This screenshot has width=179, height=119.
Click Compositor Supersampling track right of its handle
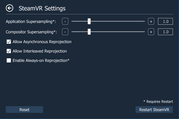[x=119, y=32]
